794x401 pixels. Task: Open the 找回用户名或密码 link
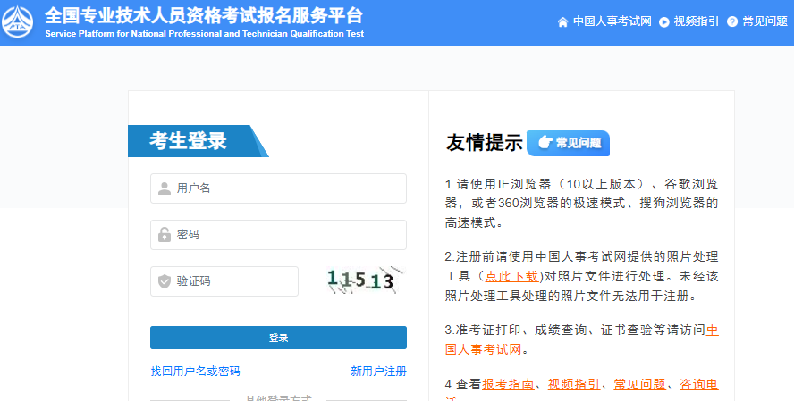pos(195,371)
